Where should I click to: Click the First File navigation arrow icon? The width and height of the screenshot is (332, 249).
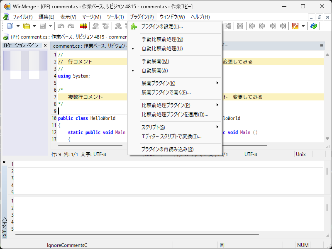[252, 26]
